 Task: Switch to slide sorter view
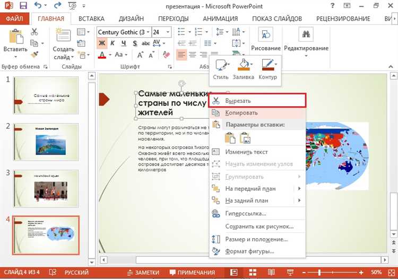pyautogui.click(x=253, y=272)
